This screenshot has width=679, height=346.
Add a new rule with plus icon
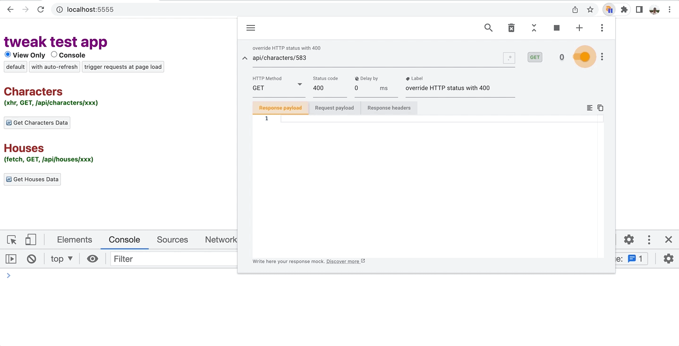[579, 28]
